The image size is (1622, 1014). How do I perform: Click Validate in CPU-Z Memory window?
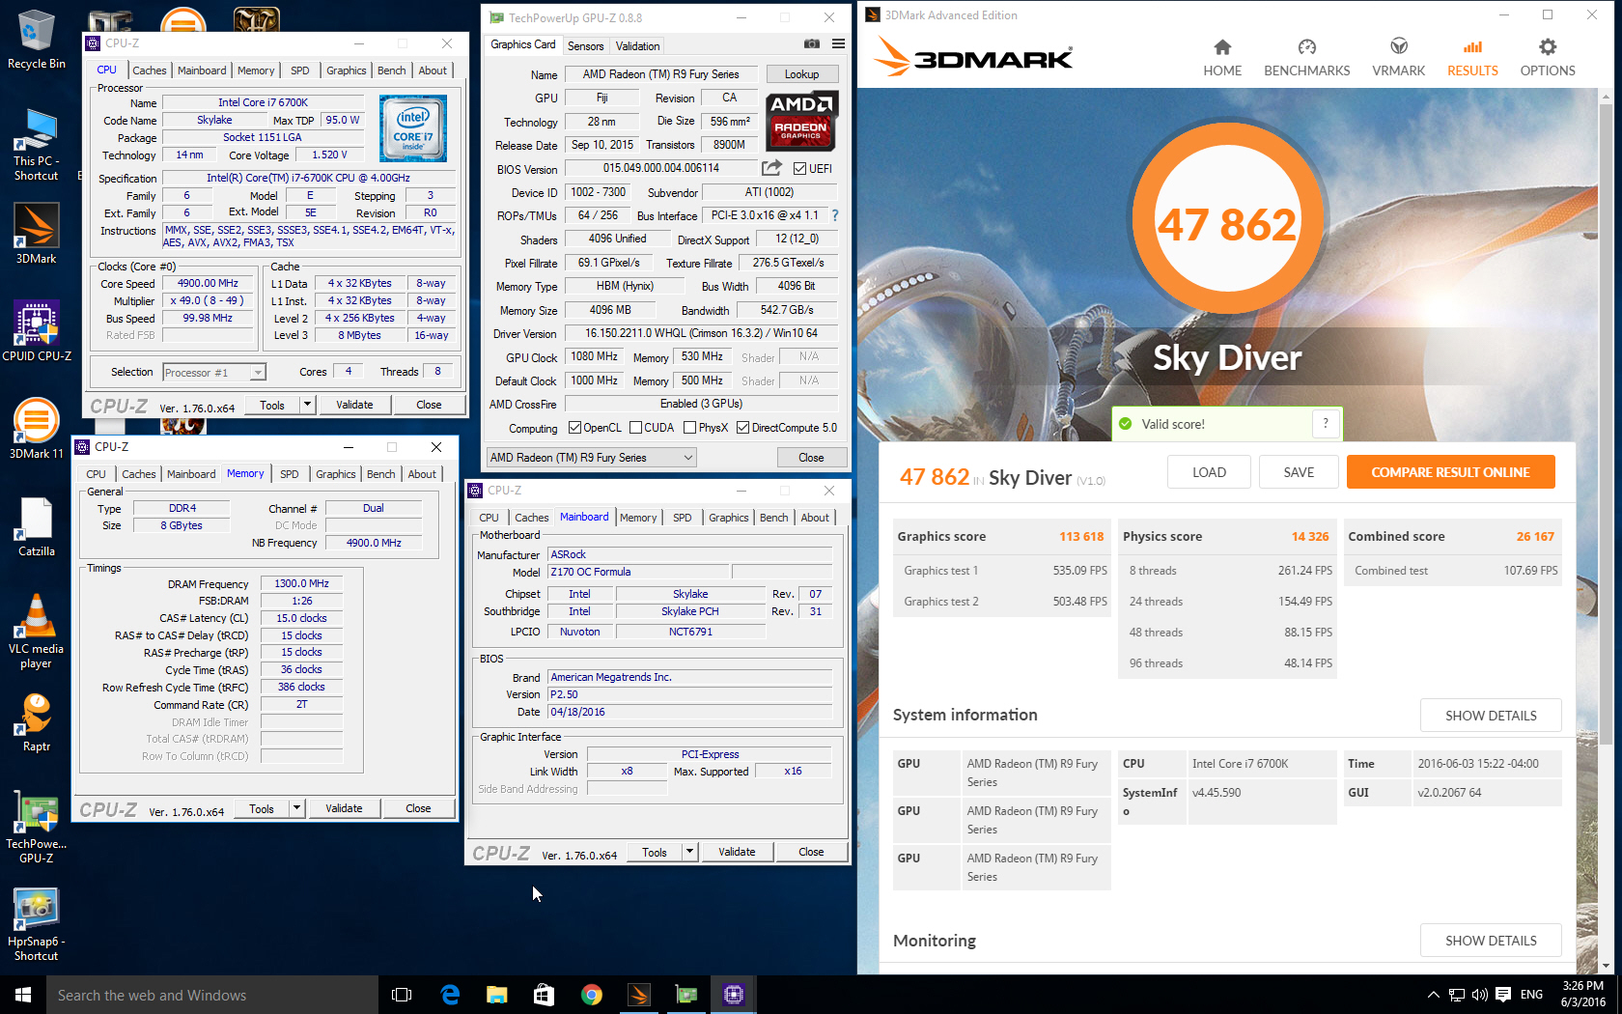pos(344,808)
